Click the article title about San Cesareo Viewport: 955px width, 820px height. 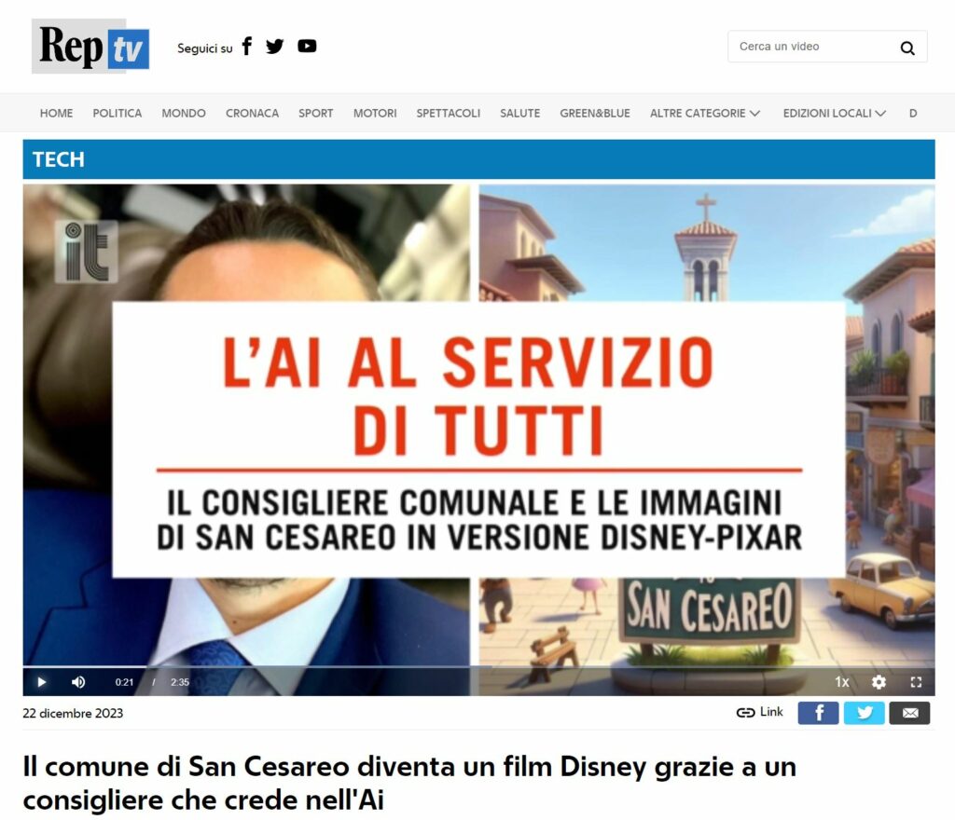409,784
